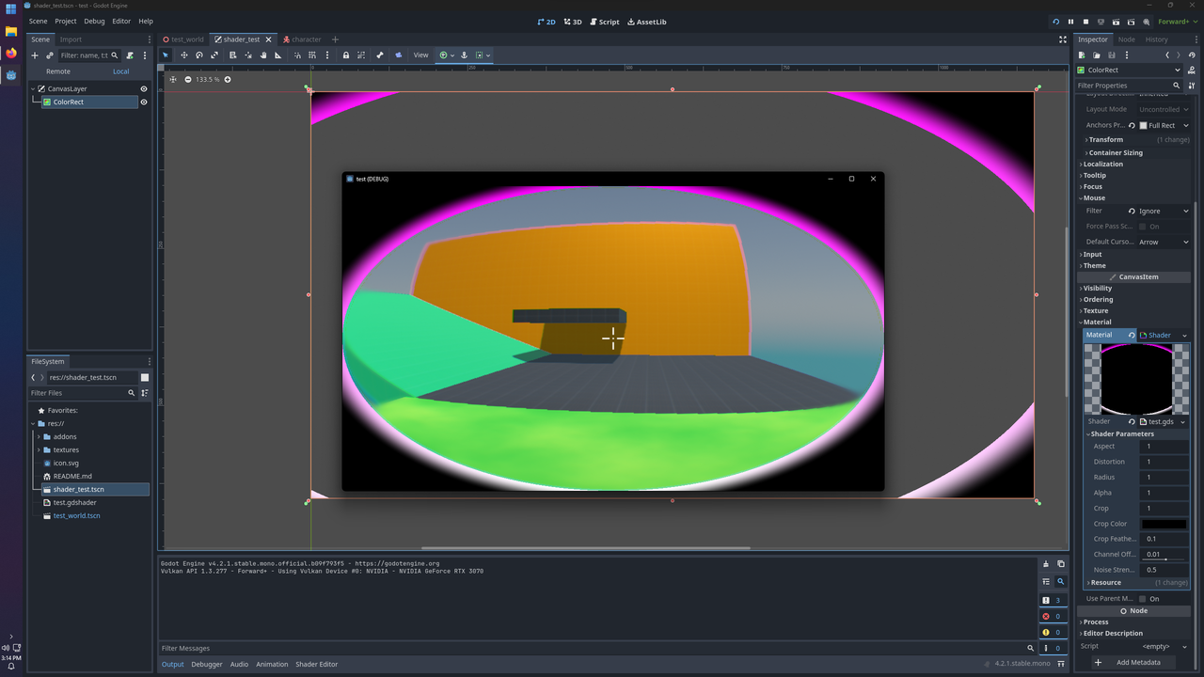The height and width of the screenshot is (677, 1204).
Task: Open the Scene menu
Action: click(x=38, y=21)
